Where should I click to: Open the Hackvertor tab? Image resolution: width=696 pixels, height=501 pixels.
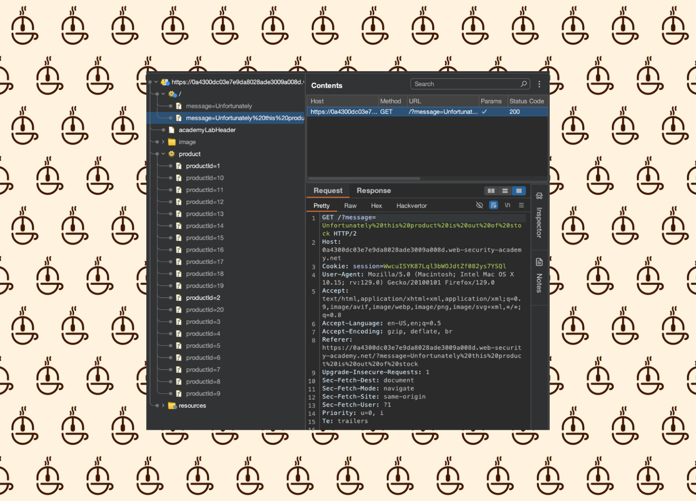(x=412, y=206)
